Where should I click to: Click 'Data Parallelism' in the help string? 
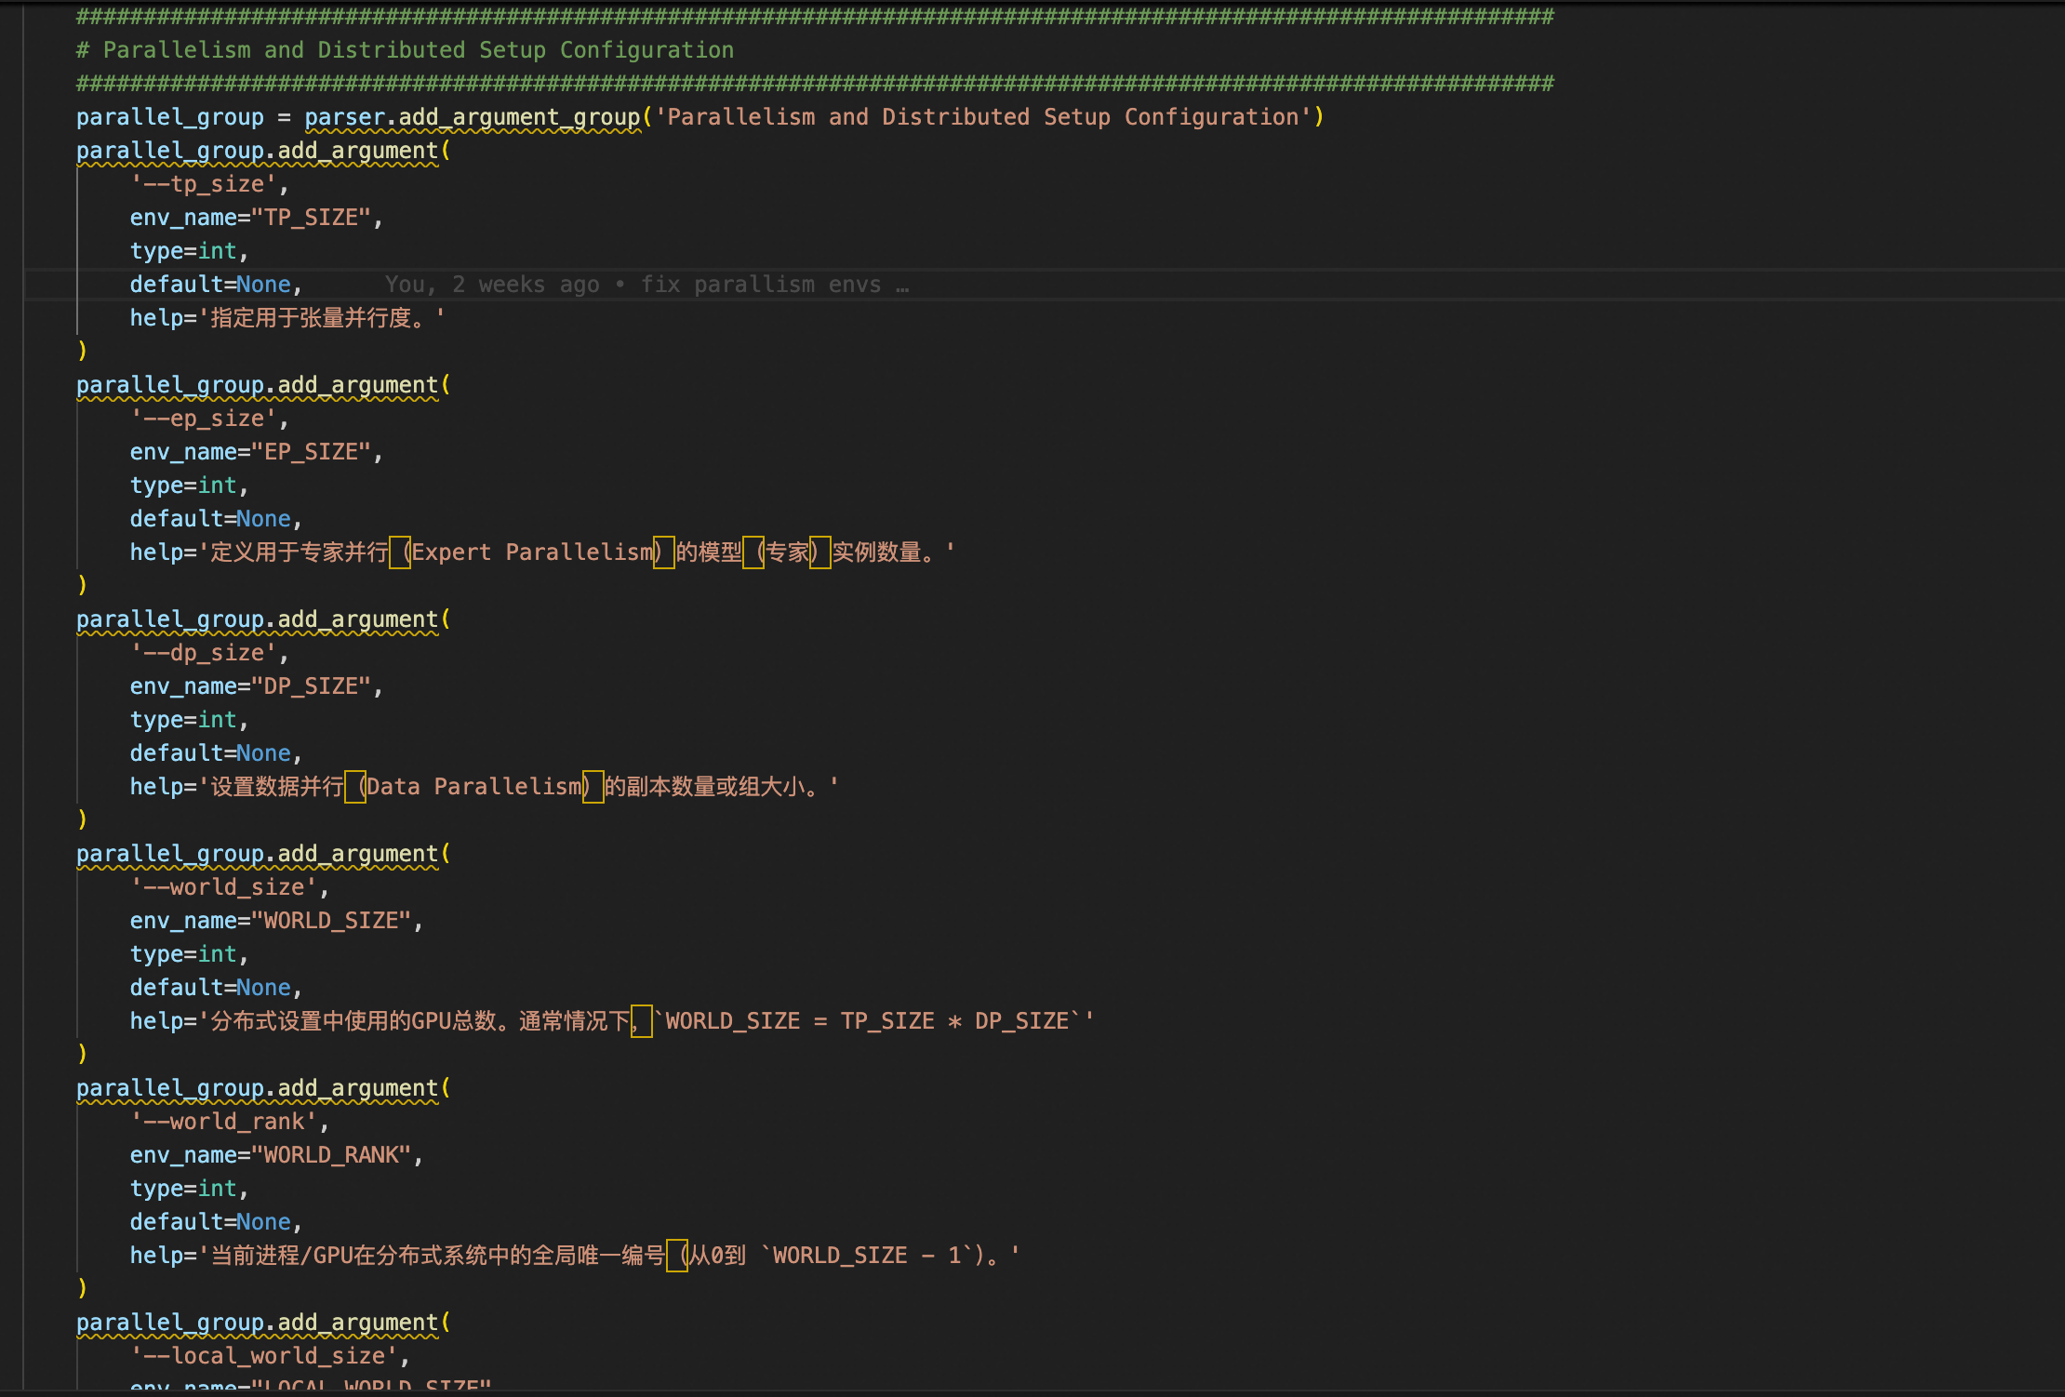pyautogui.click(x=474, y=787)
